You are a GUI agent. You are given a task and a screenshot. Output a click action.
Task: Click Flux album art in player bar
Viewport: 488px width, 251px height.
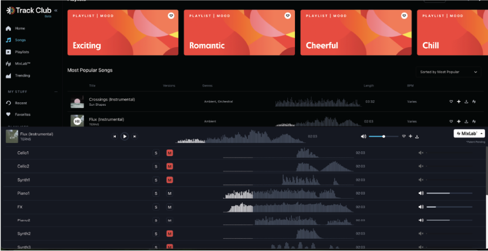(12, 137)
